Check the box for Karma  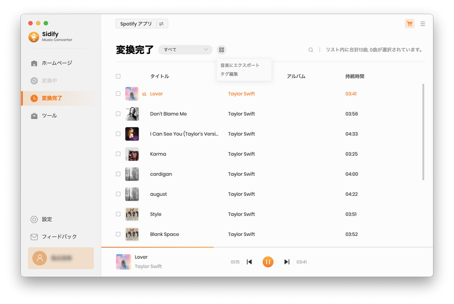click(x=118, y=154)
